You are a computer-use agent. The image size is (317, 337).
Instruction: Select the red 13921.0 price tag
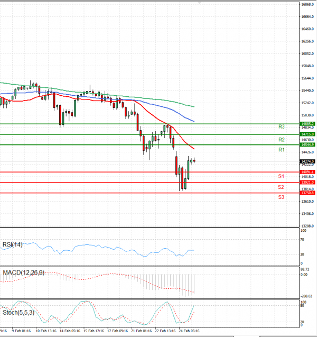click(307, 182)
